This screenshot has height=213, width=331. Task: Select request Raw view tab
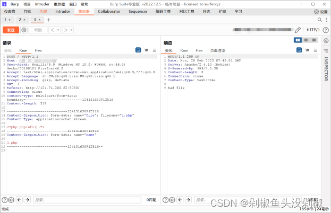point(23,50)
